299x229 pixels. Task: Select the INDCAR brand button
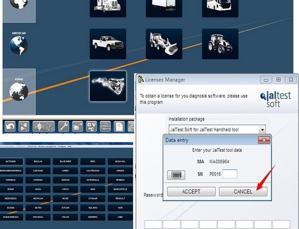65,180
